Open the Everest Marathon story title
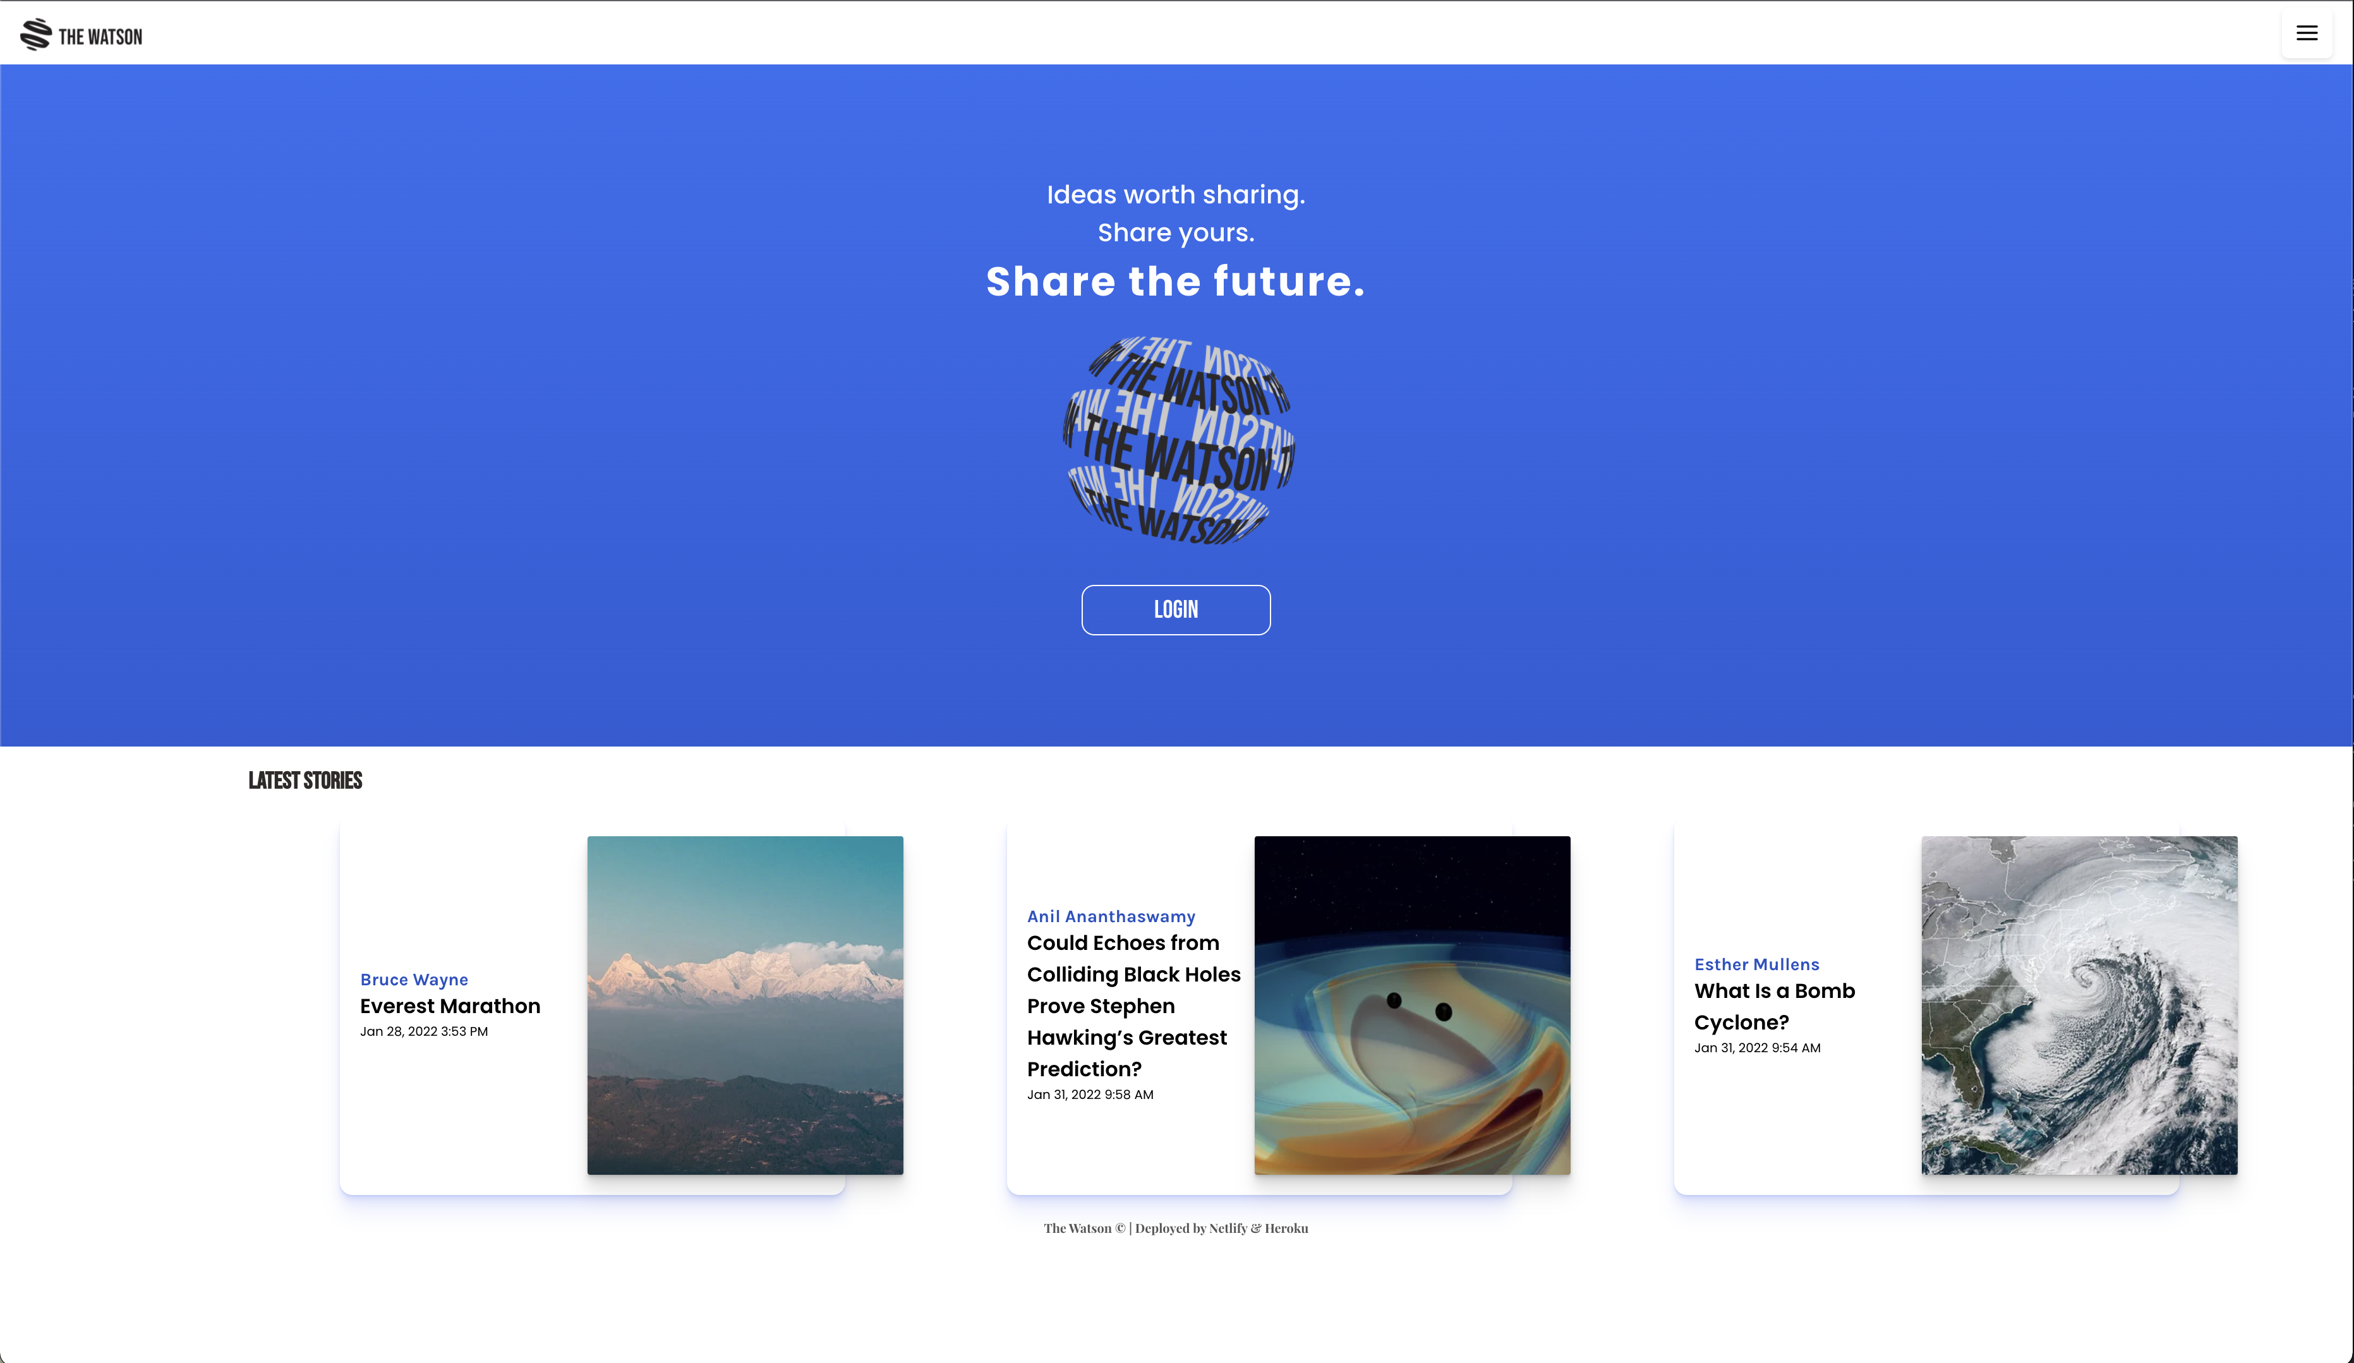The height and width of the screenshot is (1363, 2354). (x=450, y=1006)
